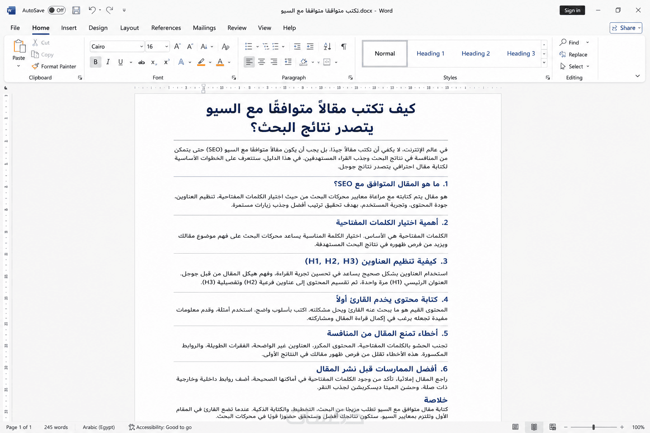Viewport: 650px width, 433px height.
Task: Expand the Change Case Aa dropdown arrow
Action: 212,47
